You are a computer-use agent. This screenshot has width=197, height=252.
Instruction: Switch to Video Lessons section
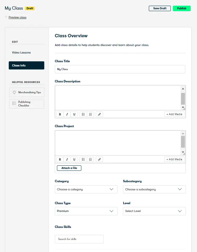[x=21, y=53]
